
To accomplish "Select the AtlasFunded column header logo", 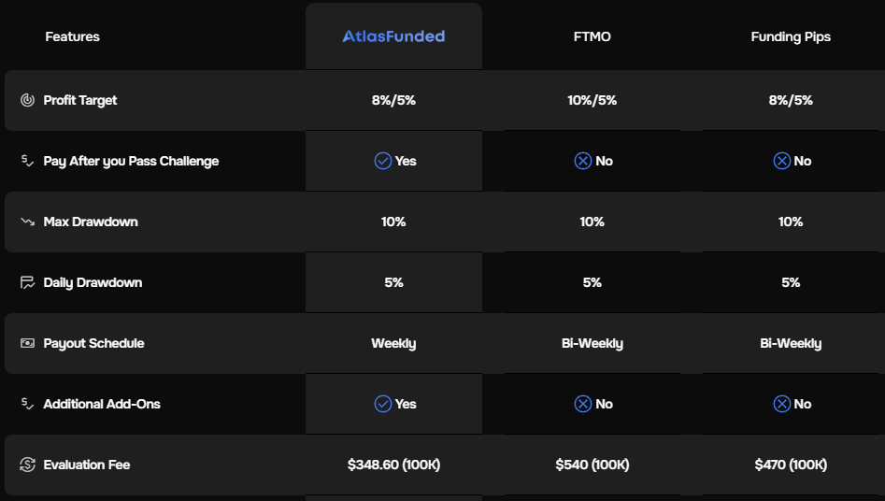I will 394,36.
